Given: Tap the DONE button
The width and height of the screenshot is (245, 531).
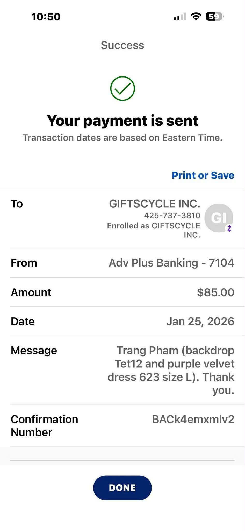Looking at the screenshot, I should click(x=122, y=487).
